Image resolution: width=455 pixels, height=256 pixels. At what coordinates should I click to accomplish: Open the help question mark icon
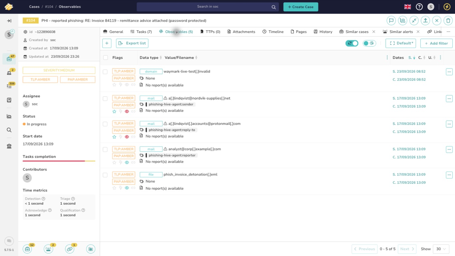coord(419,7)
